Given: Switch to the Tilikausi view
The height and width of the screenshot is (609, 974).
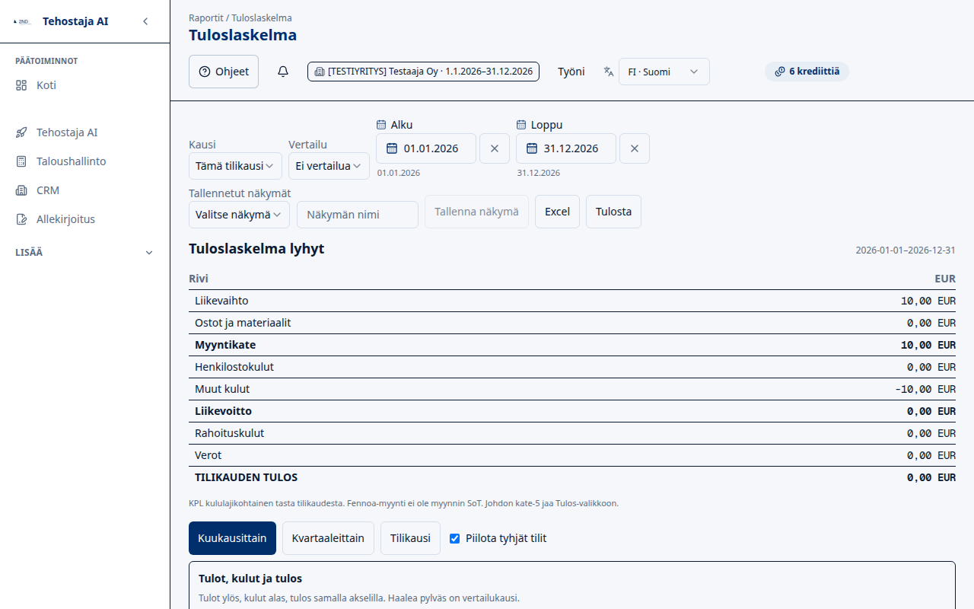Looking at the screenshot, I should [x=410, y=538].
